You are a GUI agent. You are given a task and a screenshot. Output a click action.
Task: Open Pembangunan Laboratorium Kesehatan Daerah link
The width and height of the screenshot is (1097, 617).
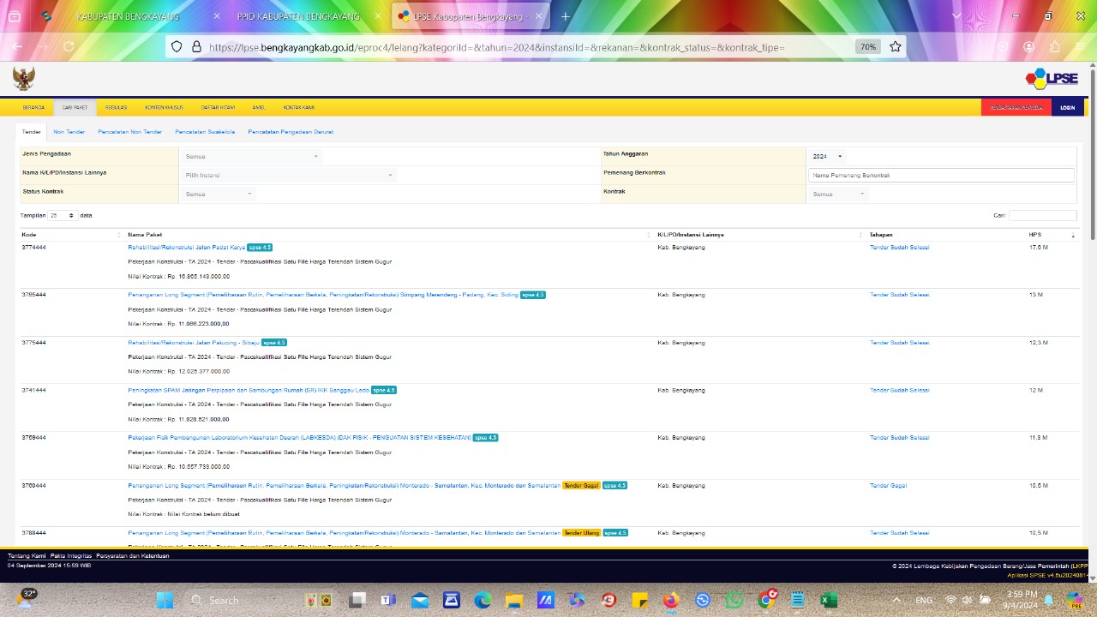(x=299, y=438)
